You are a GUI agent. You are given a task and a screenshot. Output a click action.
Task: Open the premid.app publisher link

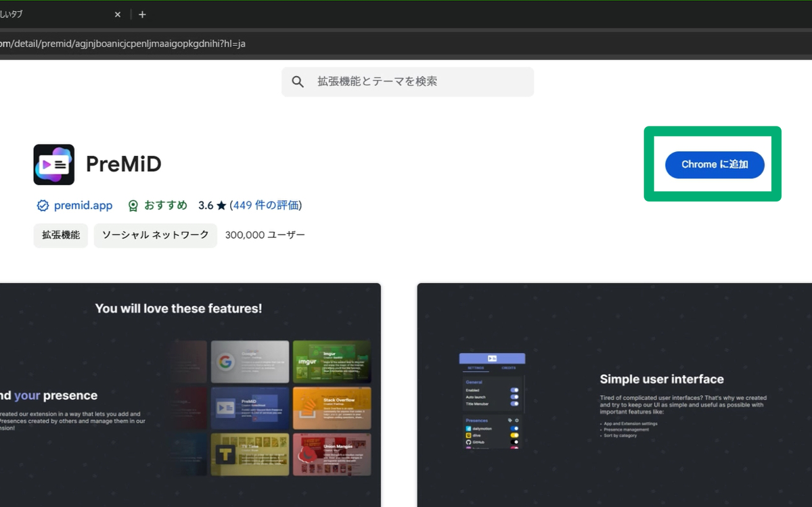click(x=83, y=206)
